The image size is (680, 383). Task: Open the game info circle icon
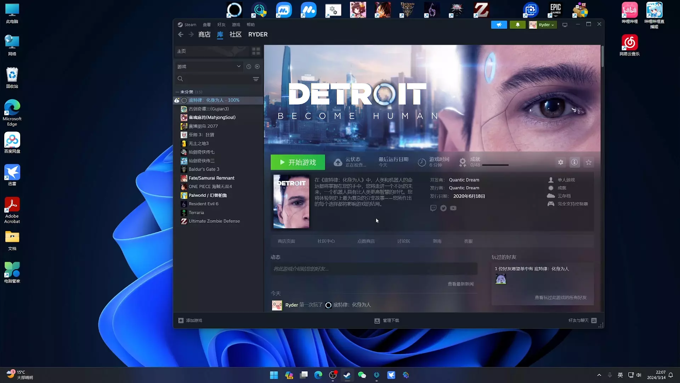(x=574, y=162)
